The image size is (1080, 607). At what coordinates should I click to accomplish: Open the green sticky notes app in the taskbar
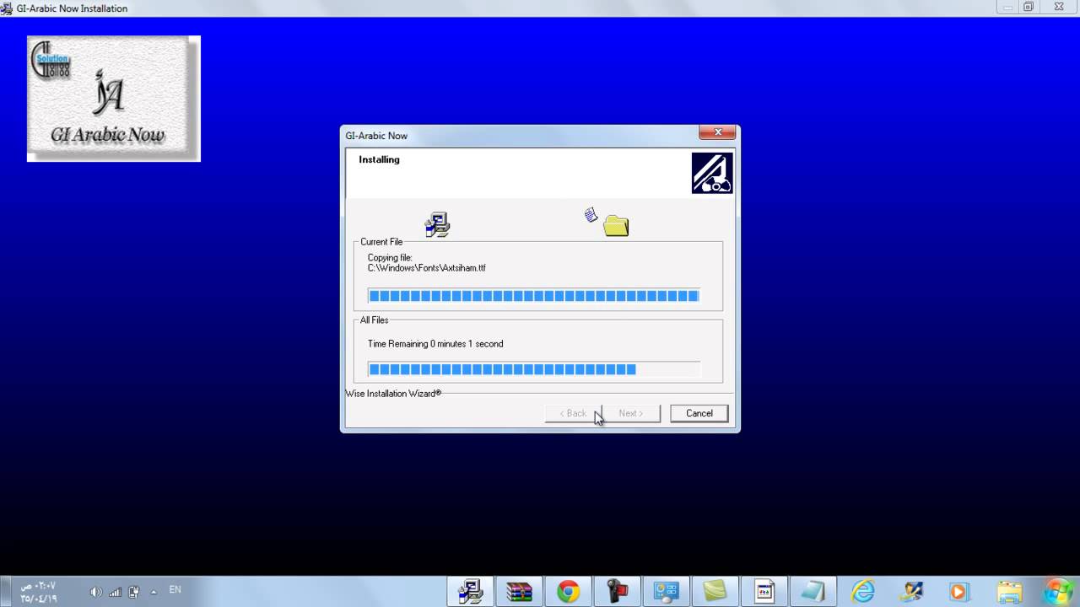click(x=715, y=592)
